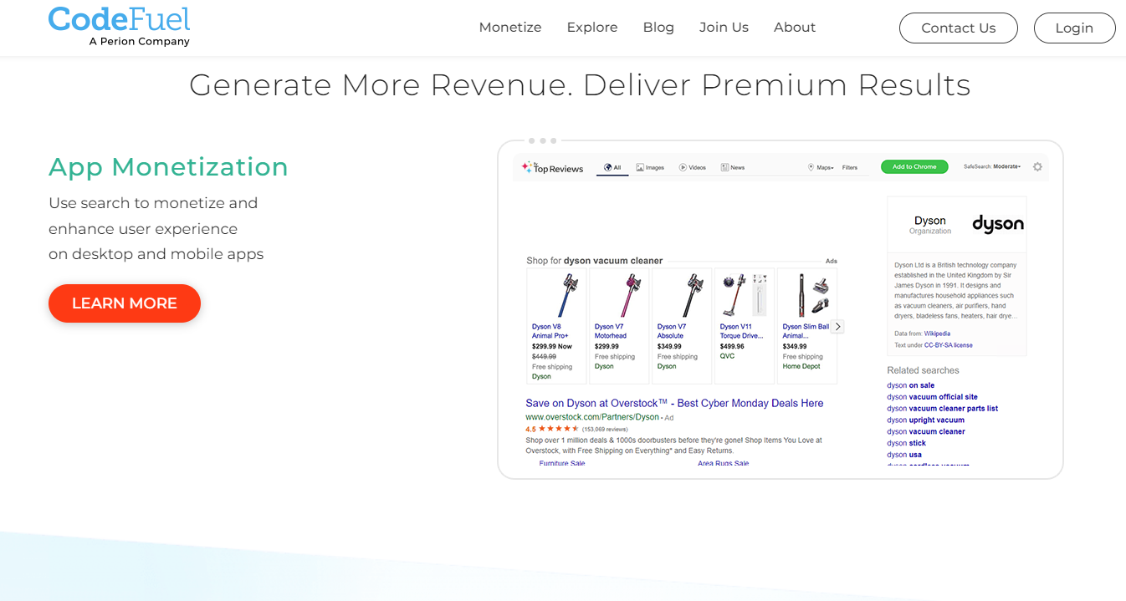Click the Related searches heading
This screenshot has height=601, width=1126.
923,370
